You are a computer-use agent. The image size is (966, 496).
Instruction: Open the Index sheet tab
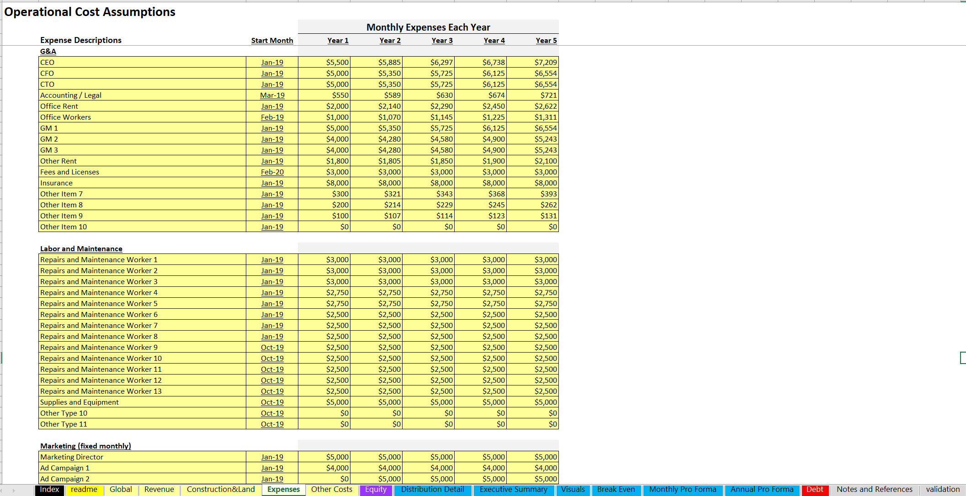click(x=49, y=490)
